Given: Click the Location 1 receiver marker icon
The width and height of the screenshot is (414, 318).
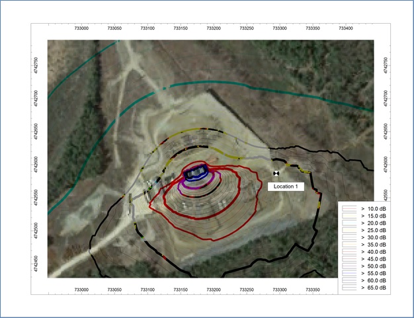Looking at the screenshot, I should click(x=276, y=173).
